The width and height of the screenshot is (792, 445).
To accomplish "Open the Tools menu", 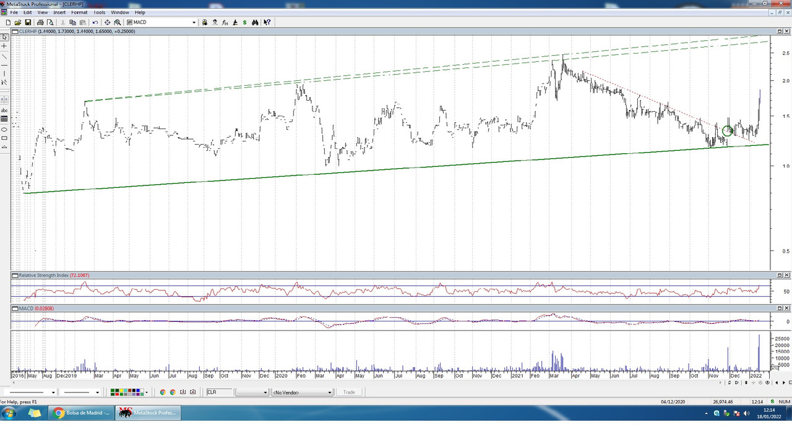I will click(x=99, y=12).
